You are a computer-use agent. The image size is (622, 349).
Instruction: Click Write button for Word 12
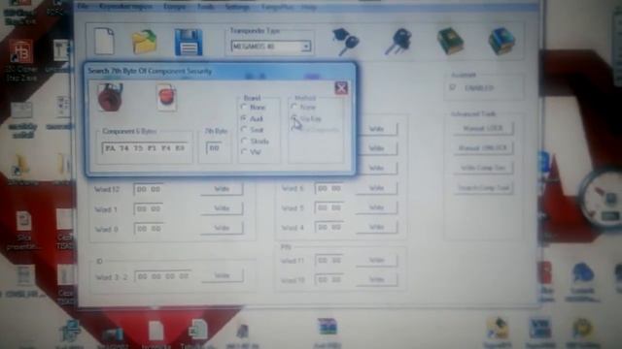(x=222, y=189)
